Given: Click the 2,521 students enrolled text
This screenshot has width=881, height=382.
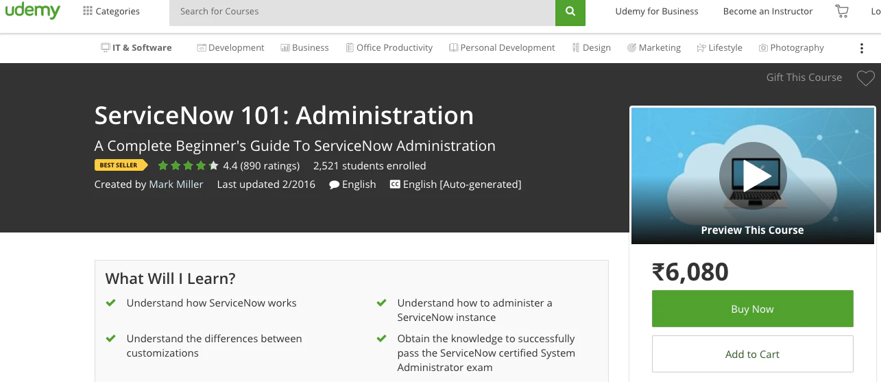Looking at the screenshot, I should pyautogui.click(x=370, y=165).
